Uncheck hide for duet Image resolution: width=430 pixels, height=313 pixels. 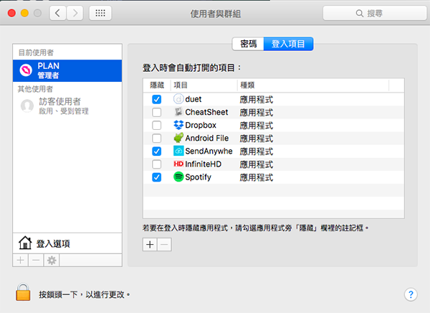click(x=156, y=99)
